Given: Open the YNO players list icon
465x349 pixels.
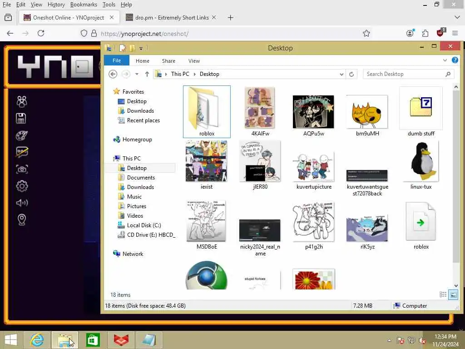Looking at the screenshot, I should click(22, 101).
